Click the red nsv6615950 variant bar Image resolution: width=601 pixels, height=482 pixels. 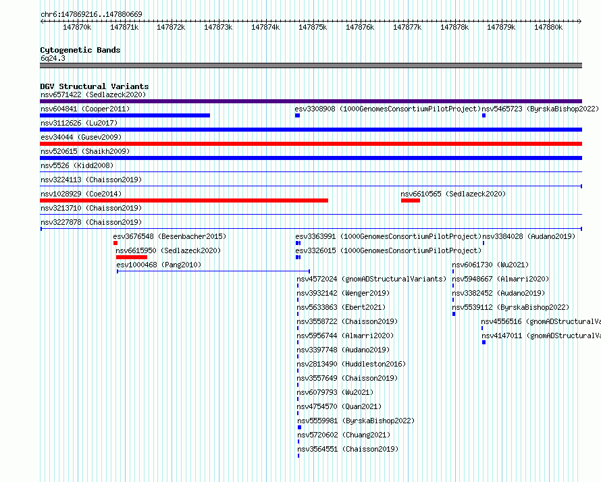coord(132,257)
